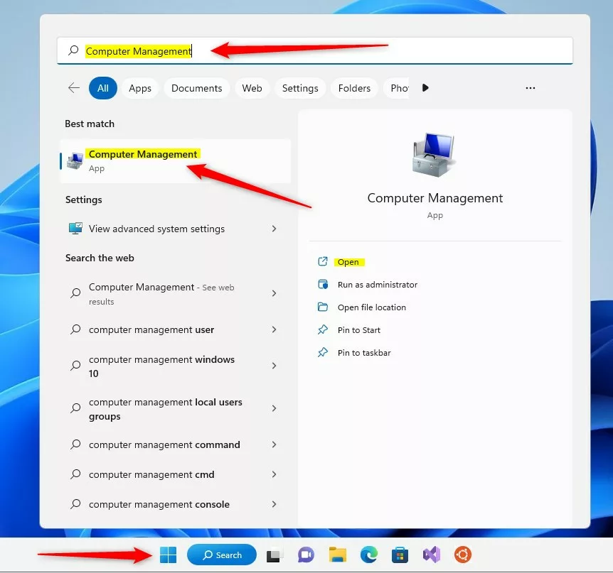
Task: Expand 'computer management cmd' chevron
Action: click(x=274, y=474)
